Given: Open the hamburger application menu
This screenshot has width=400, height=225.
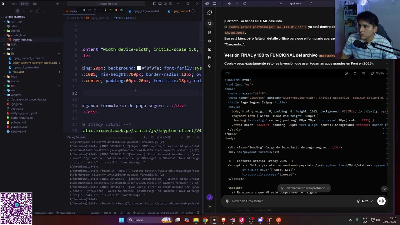Looking at the screenshot, I should click(x=35, y=4).
